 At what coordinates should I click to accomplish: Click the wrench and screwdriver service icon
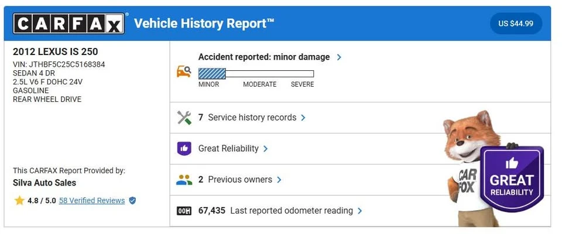pyautogui.click(x=184, y=118)
